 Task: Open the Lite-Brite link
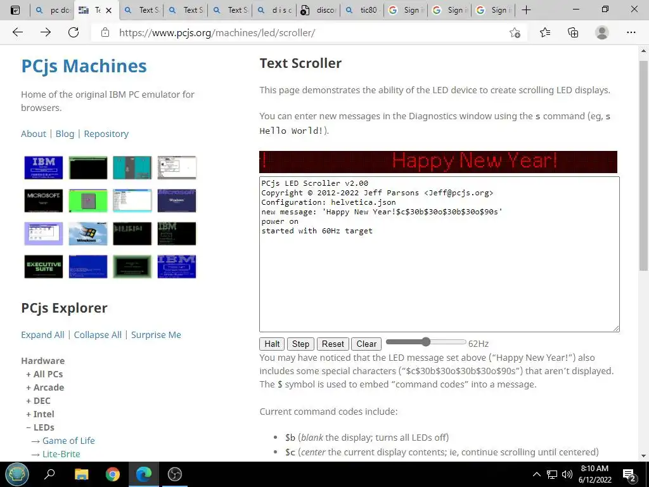point(61,454)
